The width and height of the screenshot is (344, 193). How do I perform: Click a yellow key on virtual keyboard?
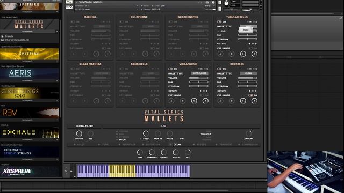click(122, 171)
